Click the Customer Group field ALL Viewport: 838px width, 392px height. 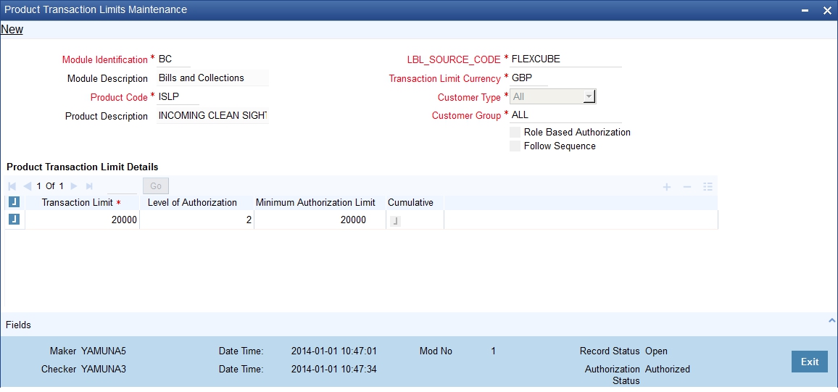pos(566,114)
